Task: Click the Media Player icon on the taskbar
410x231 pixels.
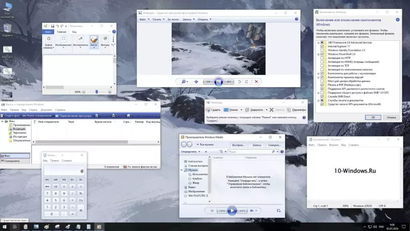Action: click(99, 227)
